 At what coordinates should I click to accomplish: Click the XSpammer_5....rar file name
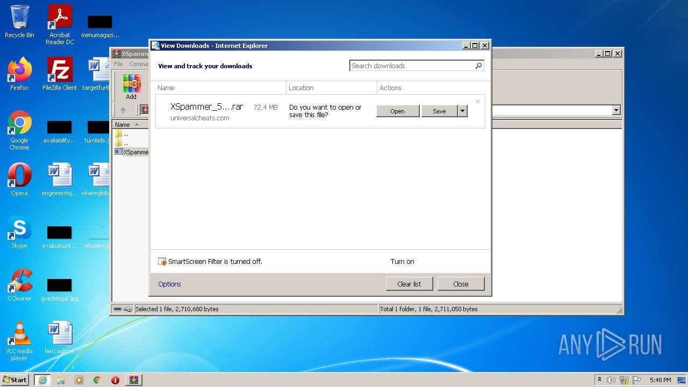(x=207, y=107)
